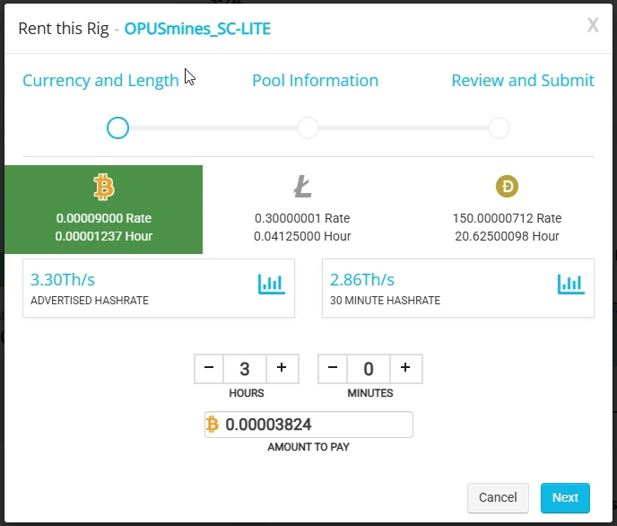The width and height of the screenshot is (617, 526).
Task: Click the 2.86Th/s 30 minute hashrate value
Action: pyautogui.click(x=362, y=280)
